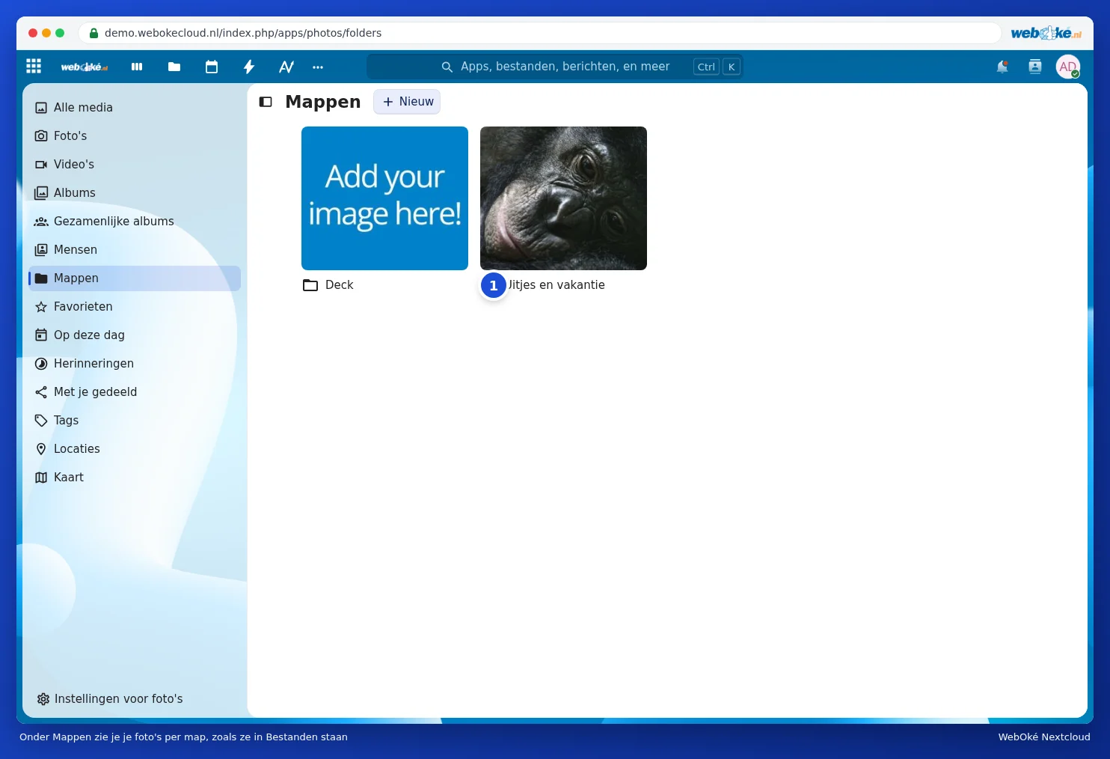This screenshot has width=1110, height=759.
Task: Open the contacts icon in the top bar
Action: pyautogui.click(x=1035, y=67)
